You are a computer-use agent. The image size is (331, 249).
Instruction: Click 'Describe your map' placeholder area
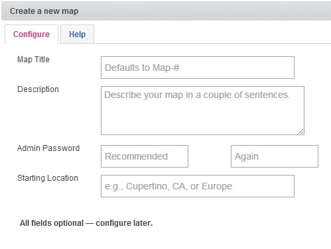[202, 111]
